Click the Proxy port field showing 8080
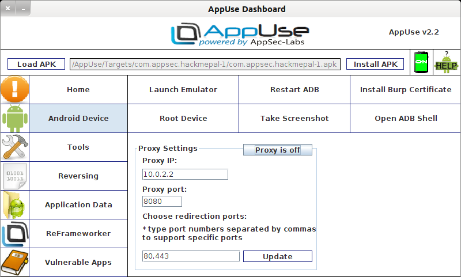Image resolution: width=461 pixels, height=277 pixels. 162,201
